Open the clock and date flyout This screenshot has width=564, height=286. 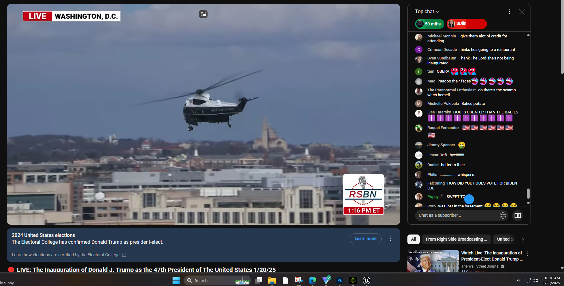tap(552, 280)
